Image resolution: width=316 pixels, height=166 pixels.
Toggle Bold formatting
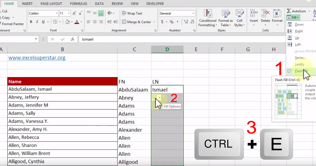pyautogui.click(x=31, y=22)
